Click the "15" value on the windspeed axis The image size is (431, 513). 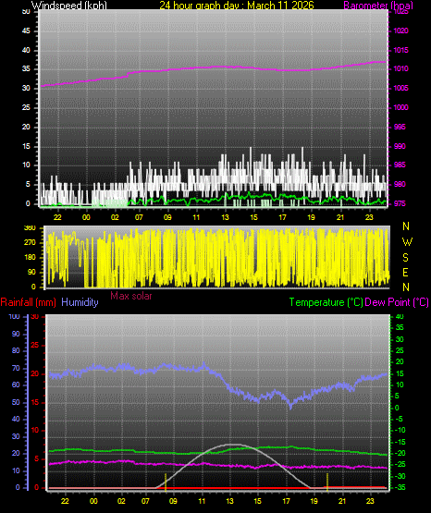tap(26, 146)
